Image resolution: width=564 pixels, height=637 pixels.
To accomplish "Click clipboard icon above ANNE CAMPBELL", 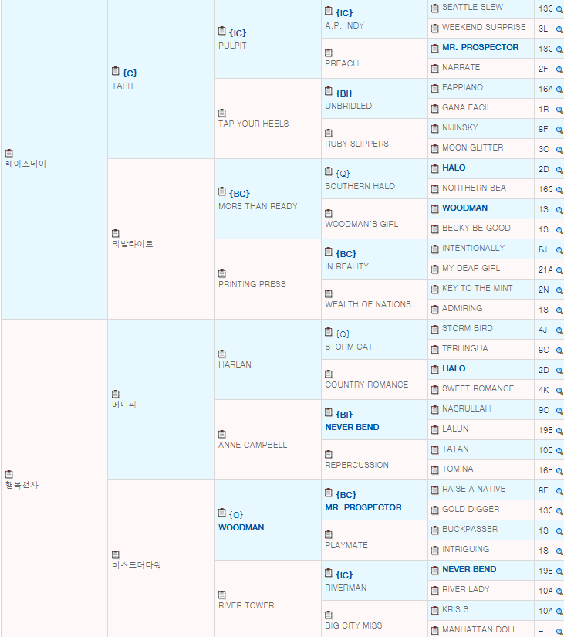I will point(221,434).
